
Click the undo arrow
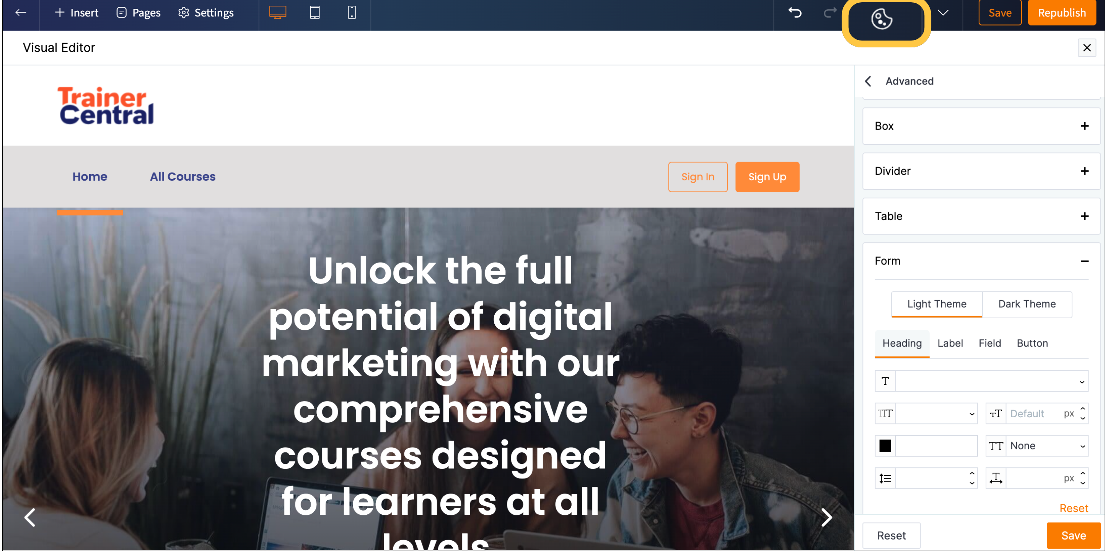tap(794, 13)
